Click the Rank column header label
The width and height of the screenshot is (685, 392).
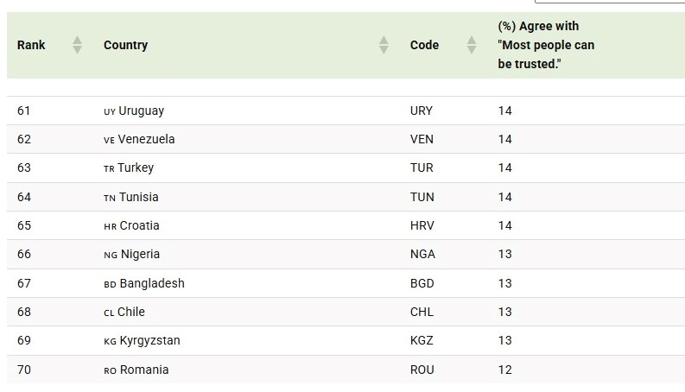click(31, 45)
